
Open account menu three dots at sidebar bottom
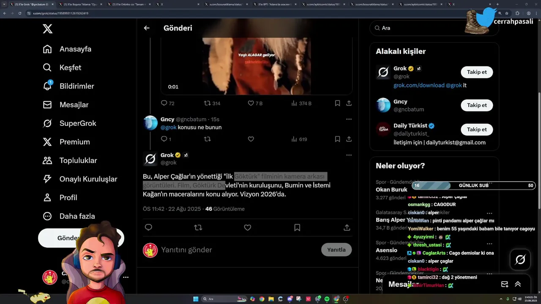[x=126, y=277]
